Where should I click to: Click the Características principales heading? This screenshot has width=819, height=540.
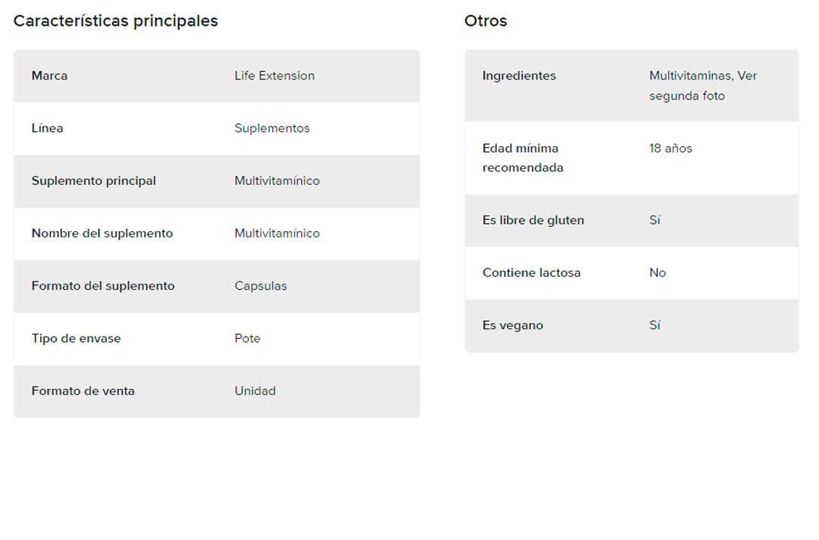click(x=115, y=21)
